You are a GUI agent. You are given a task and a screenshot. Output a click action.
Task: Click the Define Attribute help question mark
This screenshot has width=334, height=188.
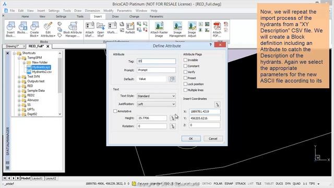click(210, 45)
